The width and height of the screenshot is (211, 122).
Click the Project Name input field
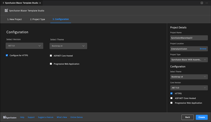[189, 38]
